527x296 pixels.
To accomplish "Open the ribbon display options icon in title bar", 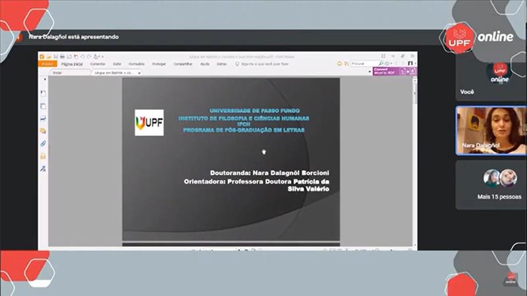I will click(x=383, y=56).
